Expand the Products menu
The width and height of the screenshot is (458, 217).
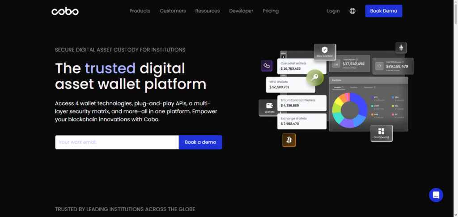(140, 11)
